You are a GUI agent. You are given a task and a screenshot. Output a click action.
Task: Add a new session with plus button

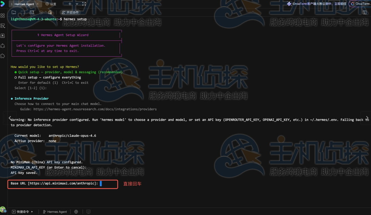70,4
